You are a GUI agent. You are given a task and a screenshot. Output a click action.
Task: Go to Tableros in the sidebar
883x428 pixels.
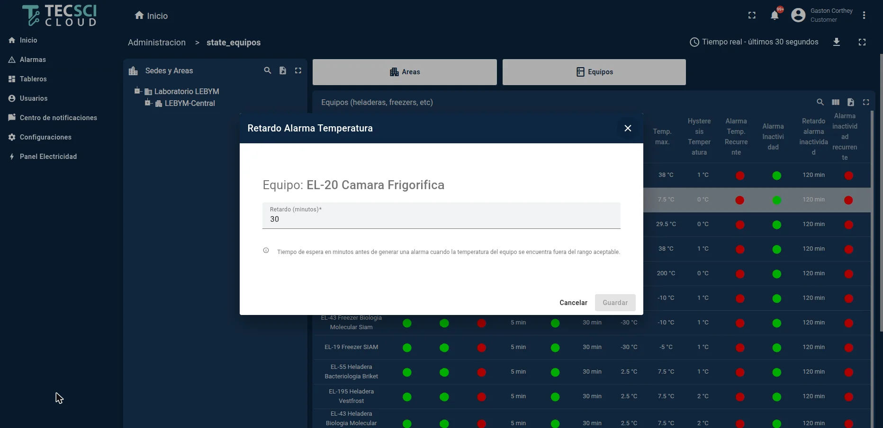point(33,79)
